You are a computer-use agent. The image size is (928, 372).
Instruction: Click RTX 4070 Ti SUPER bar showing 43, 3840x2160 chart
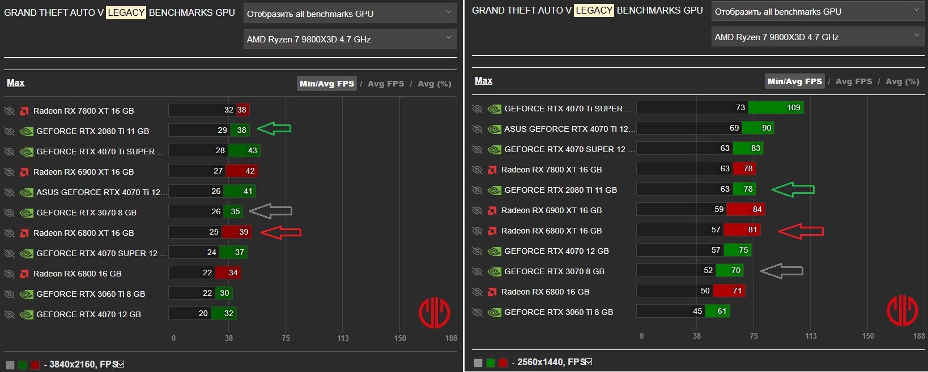(x=244, y=150)
